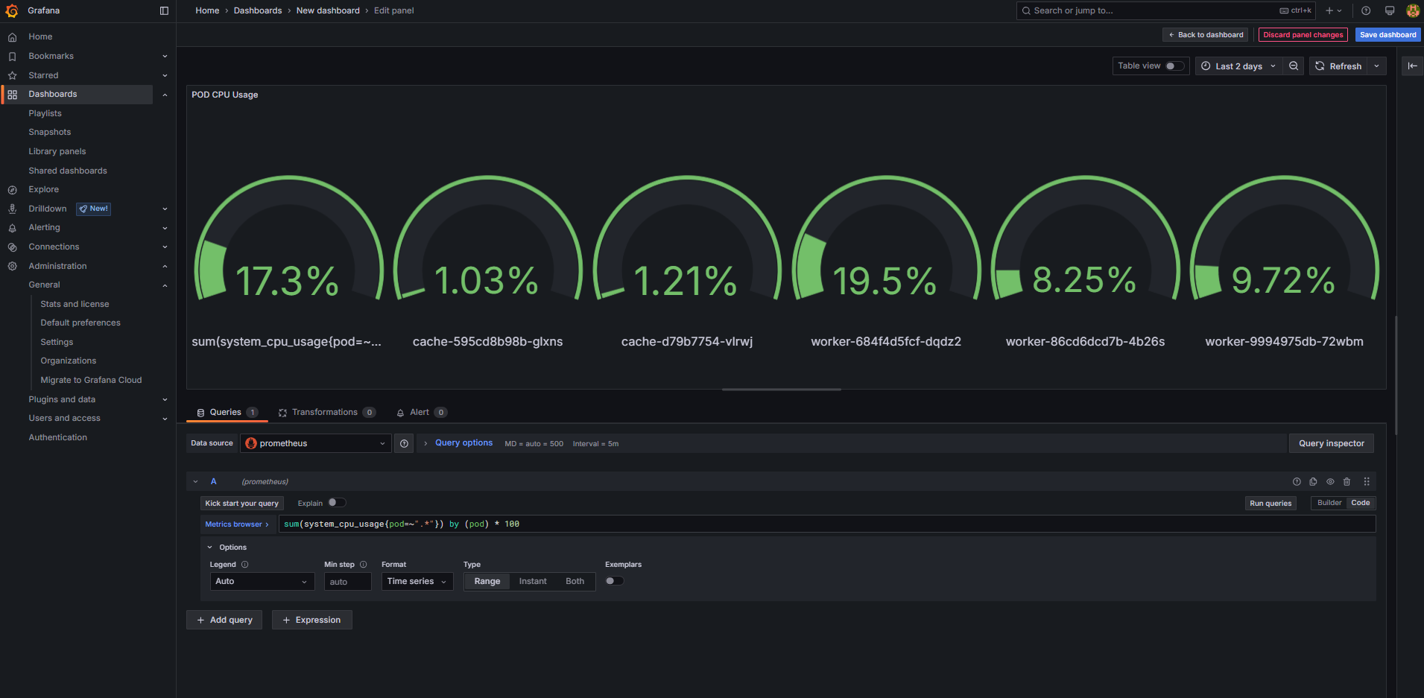This screenshot has width=1424, height=698.
Task: Open Stats and license page
Action: pos(75,304)
